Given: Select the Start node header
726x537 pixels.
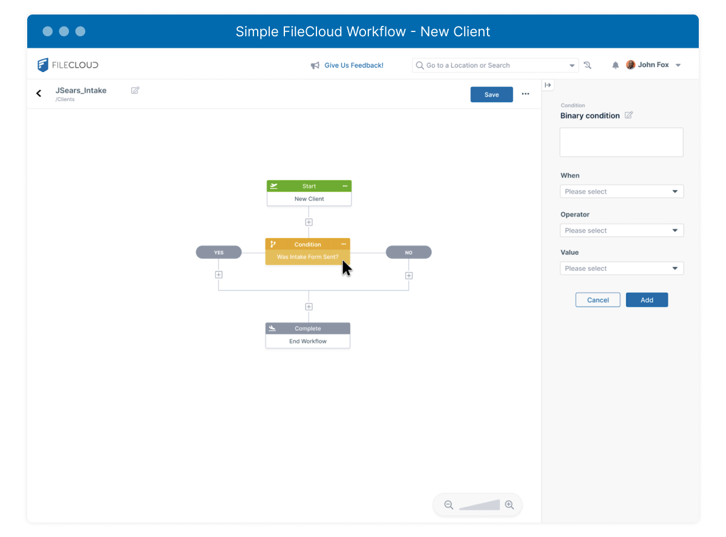Looking at the screenshot, I should point(309,186).
